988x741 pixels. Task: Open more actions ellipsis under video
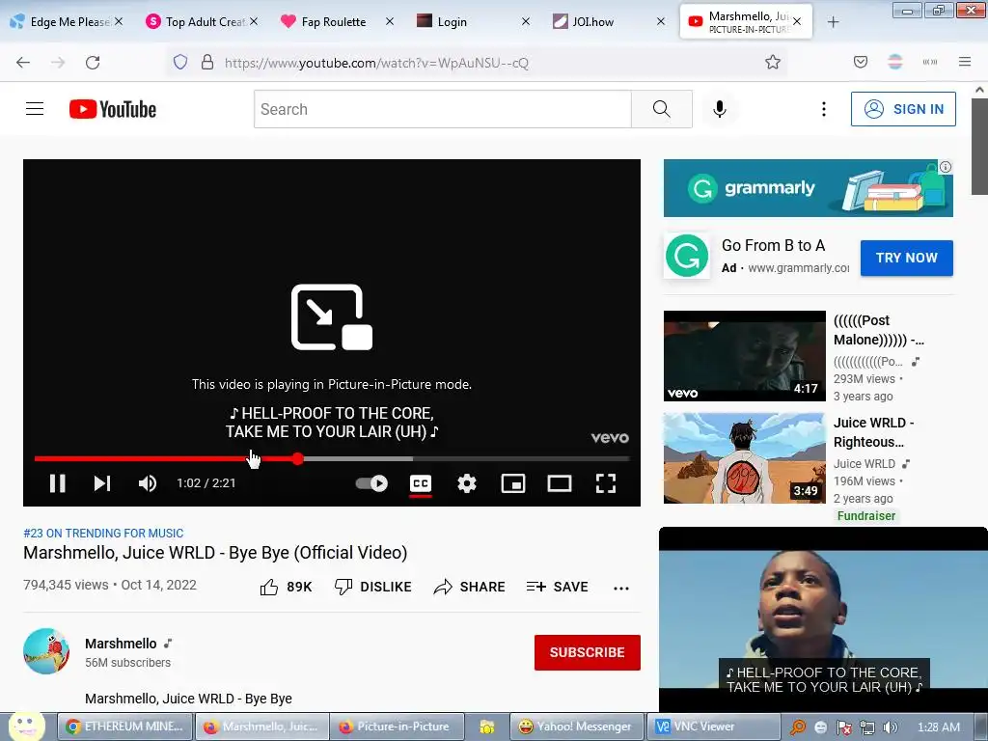tap(621, 588)
